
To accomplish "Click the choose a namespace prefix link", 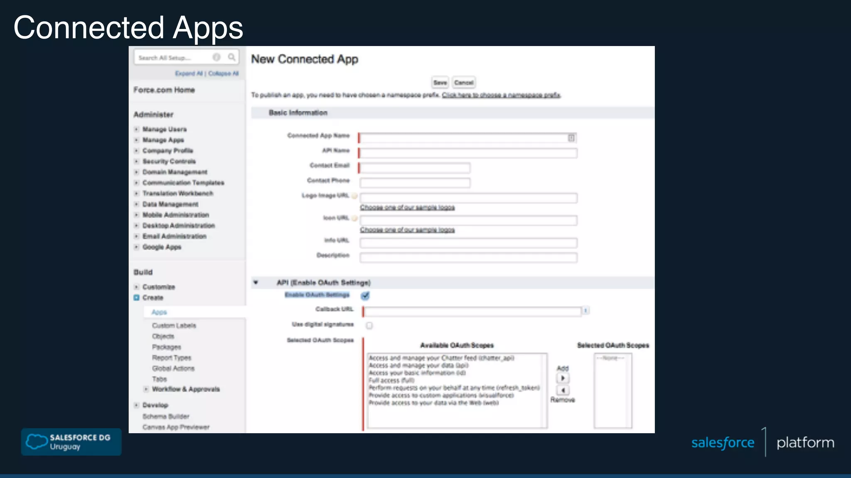I will (502, 95).
